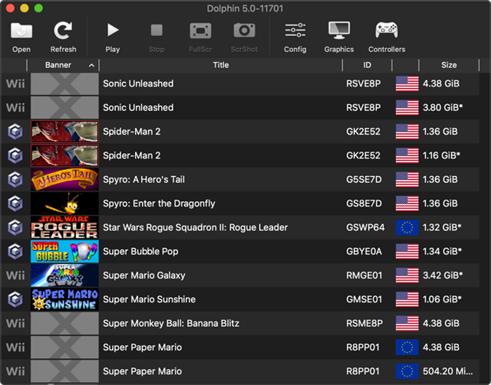The image size is (491, 385).
Task: Select the Super Mario Sunshine title
Action: click(150, 299)
